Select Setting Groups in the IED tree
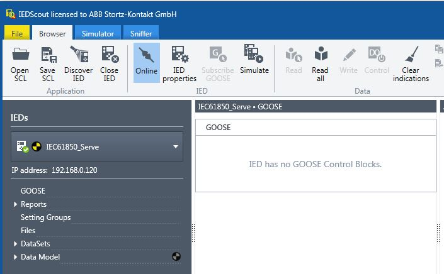The width and height of the screenshot is (444, 274). pos(45,217)
